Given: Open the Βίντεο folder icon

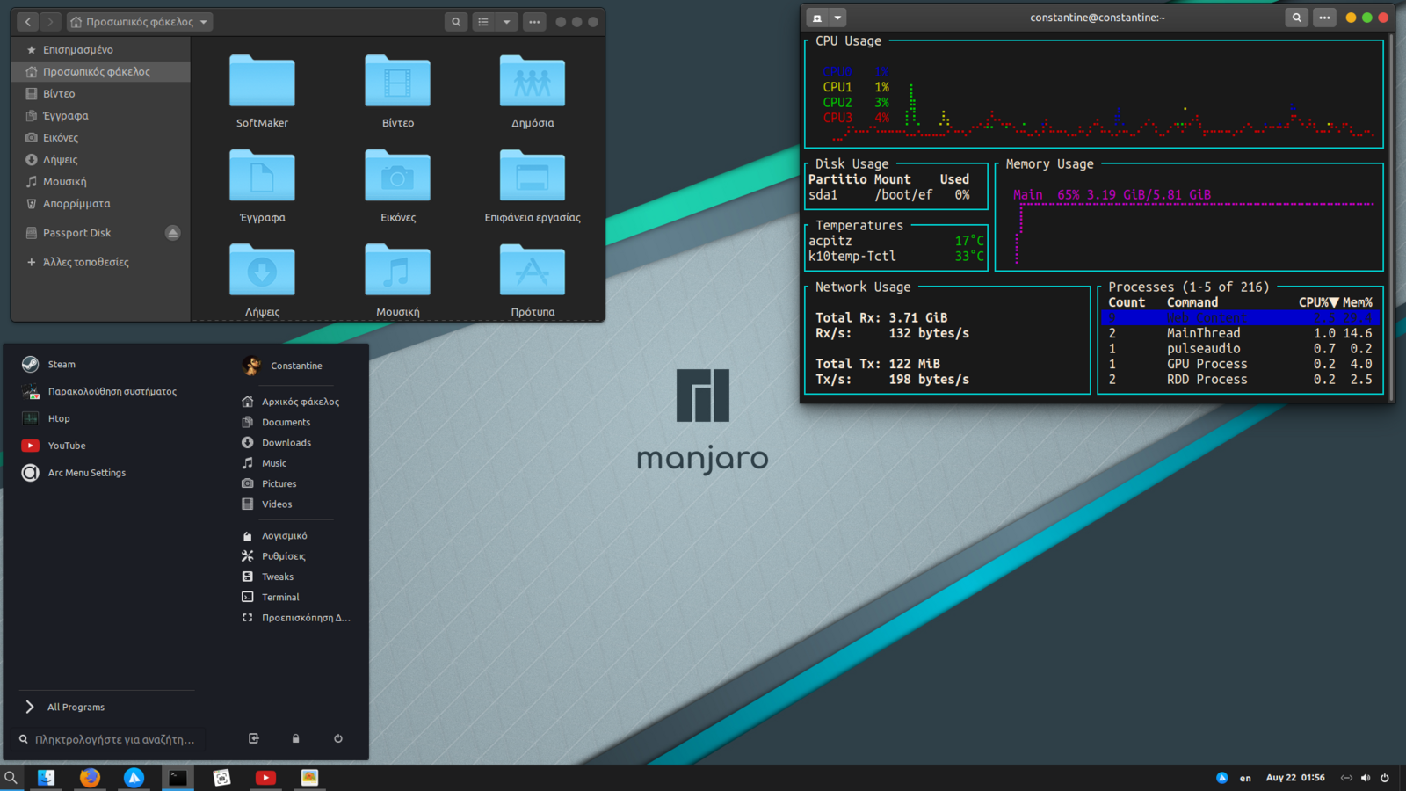Looking at the screenshot, I should click(397, 81).
